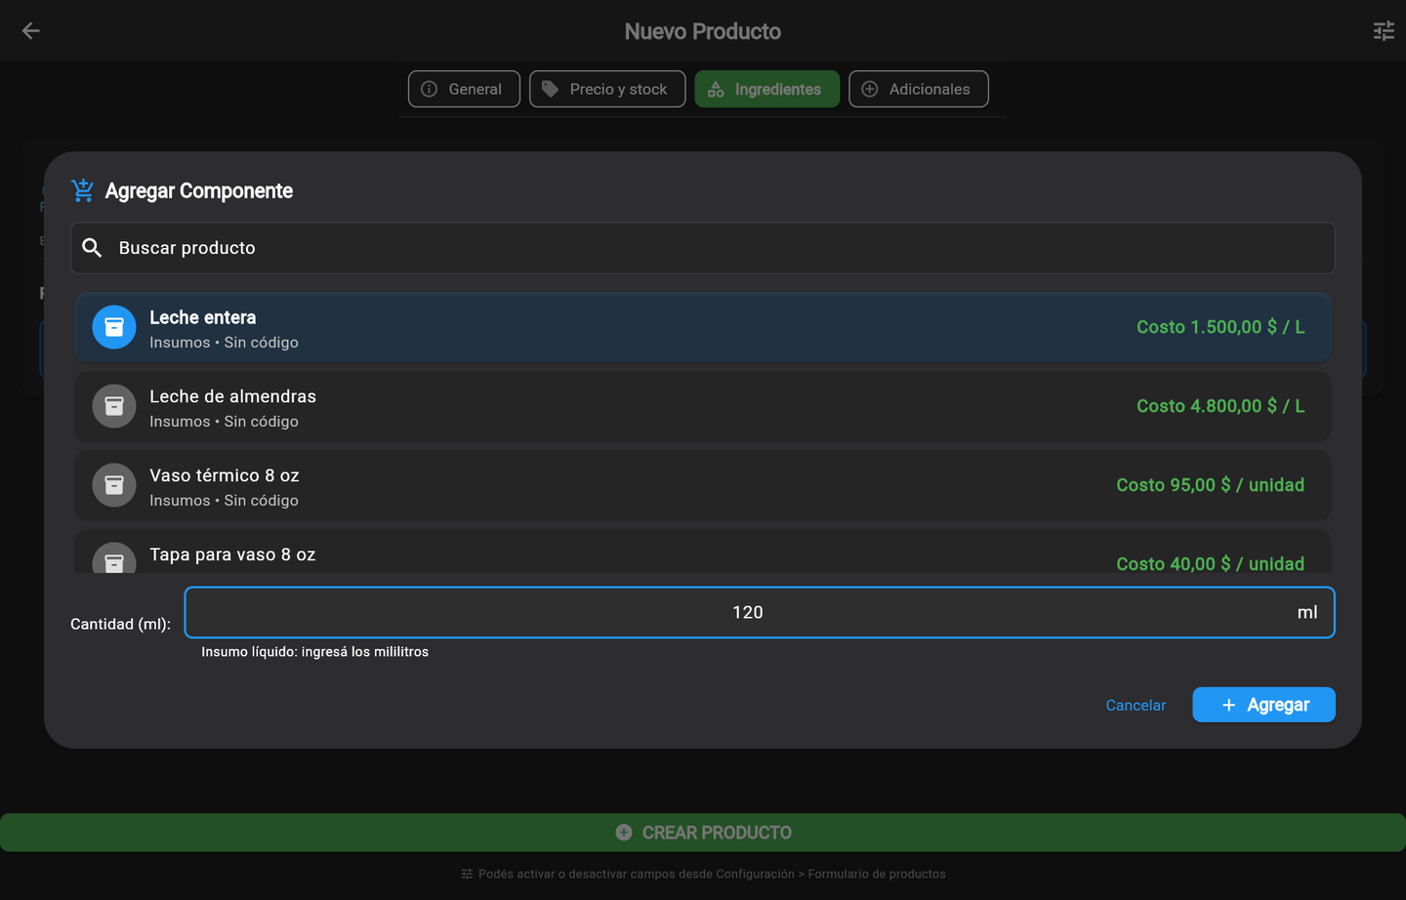Choose the Leche de almendras product name
Screen dimensions: 1406x900
(232, 396)
